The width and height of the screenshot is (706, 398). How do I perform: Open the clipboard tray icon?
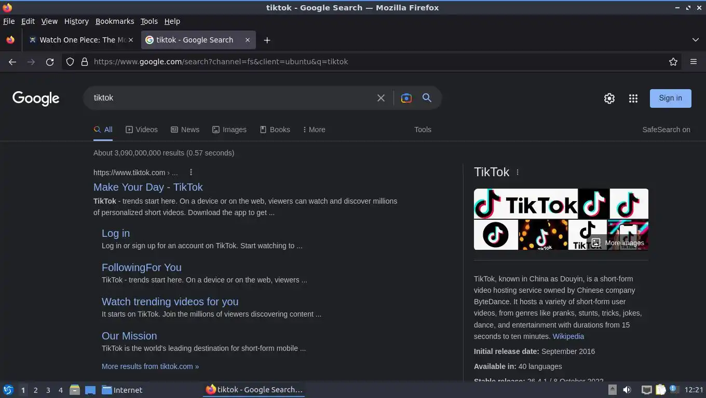point(660,390)
